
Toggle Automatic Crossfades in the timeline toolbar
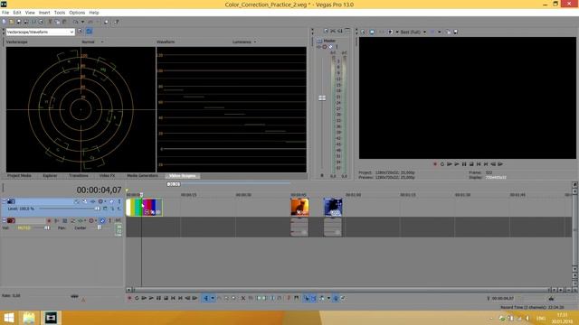[x=314, y=298]
